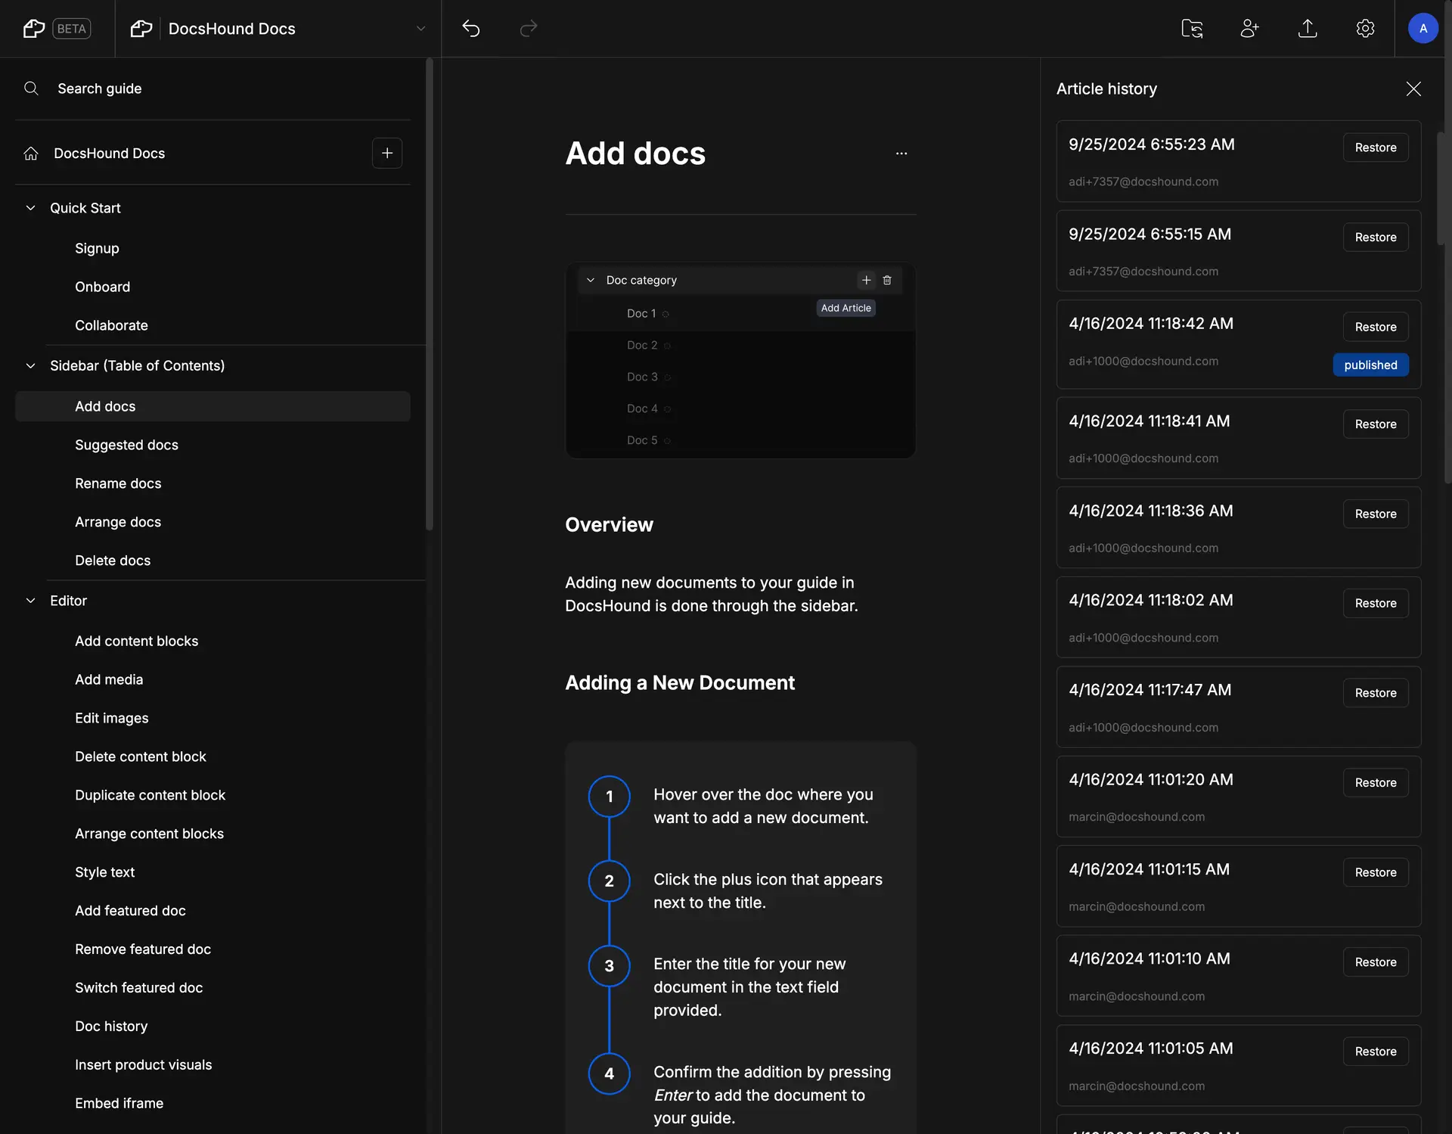The image size is (1452, 1134).
Task: Restore version from 4/16/2024 11:18:36 AM
Action: point(1376,514)
